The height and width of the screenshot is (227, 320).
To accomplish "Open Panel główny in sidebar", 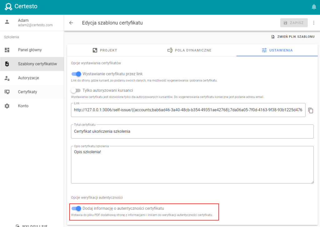I will click(x=32, y=50).
